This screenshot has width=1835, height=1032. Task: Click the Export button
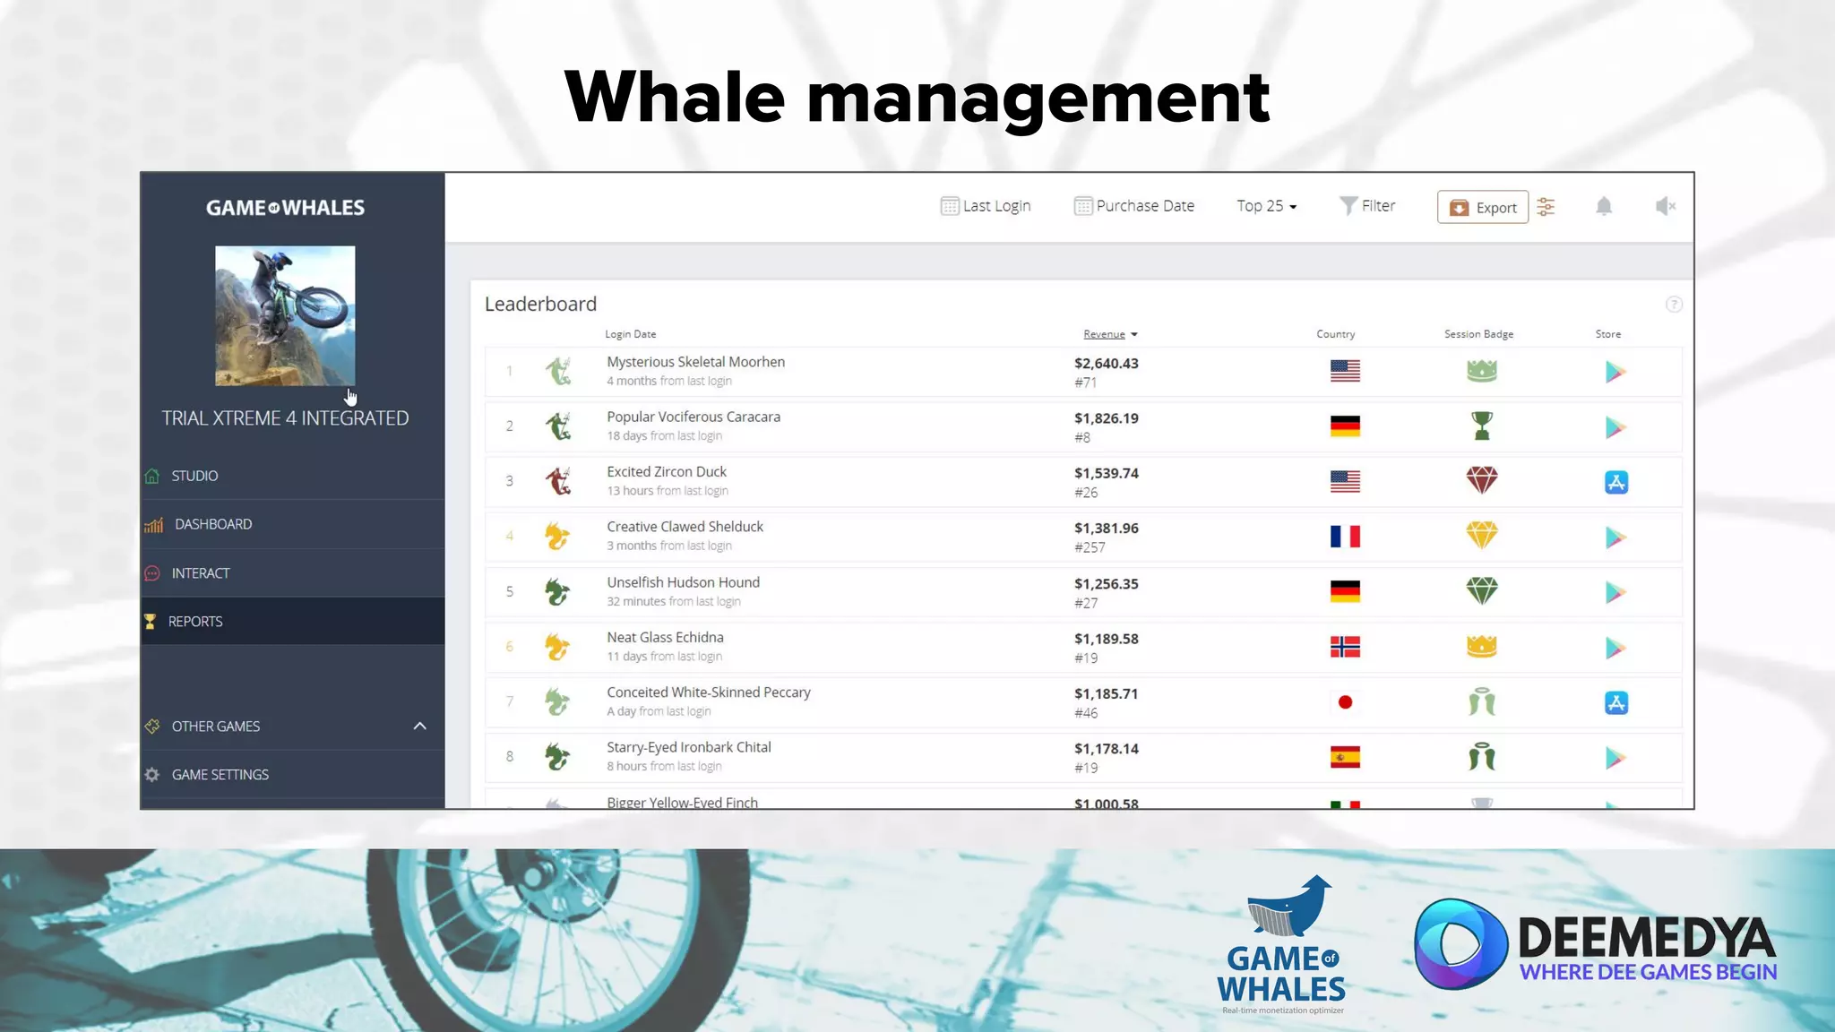[1482, 207]
